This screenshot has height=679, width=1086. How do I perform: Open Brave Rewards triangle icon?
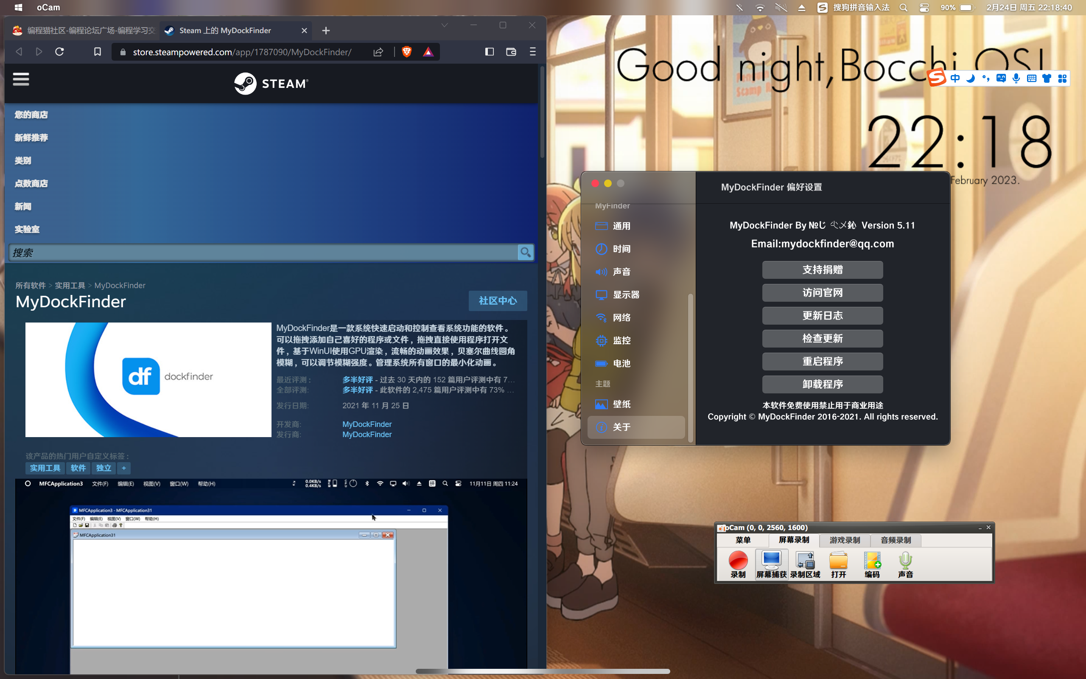click(428, 52)
